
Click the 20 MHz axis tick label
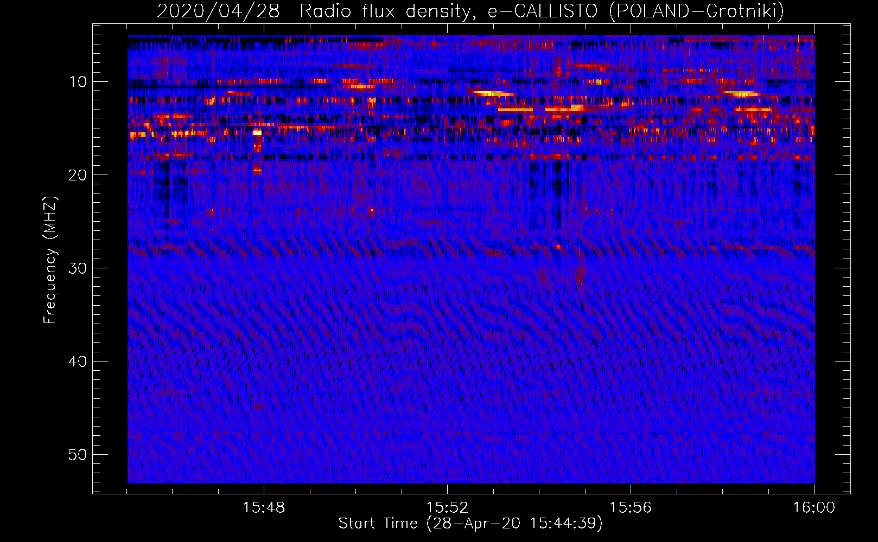click(x=78, y=175)
